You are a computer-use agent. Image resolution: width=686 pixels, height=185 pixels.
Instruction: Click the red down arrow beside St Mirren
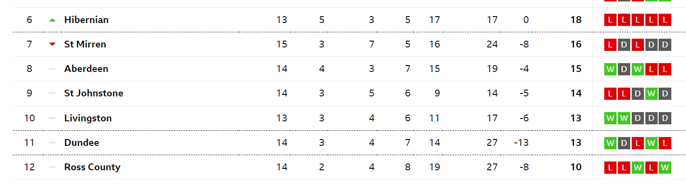pos(52,45)
